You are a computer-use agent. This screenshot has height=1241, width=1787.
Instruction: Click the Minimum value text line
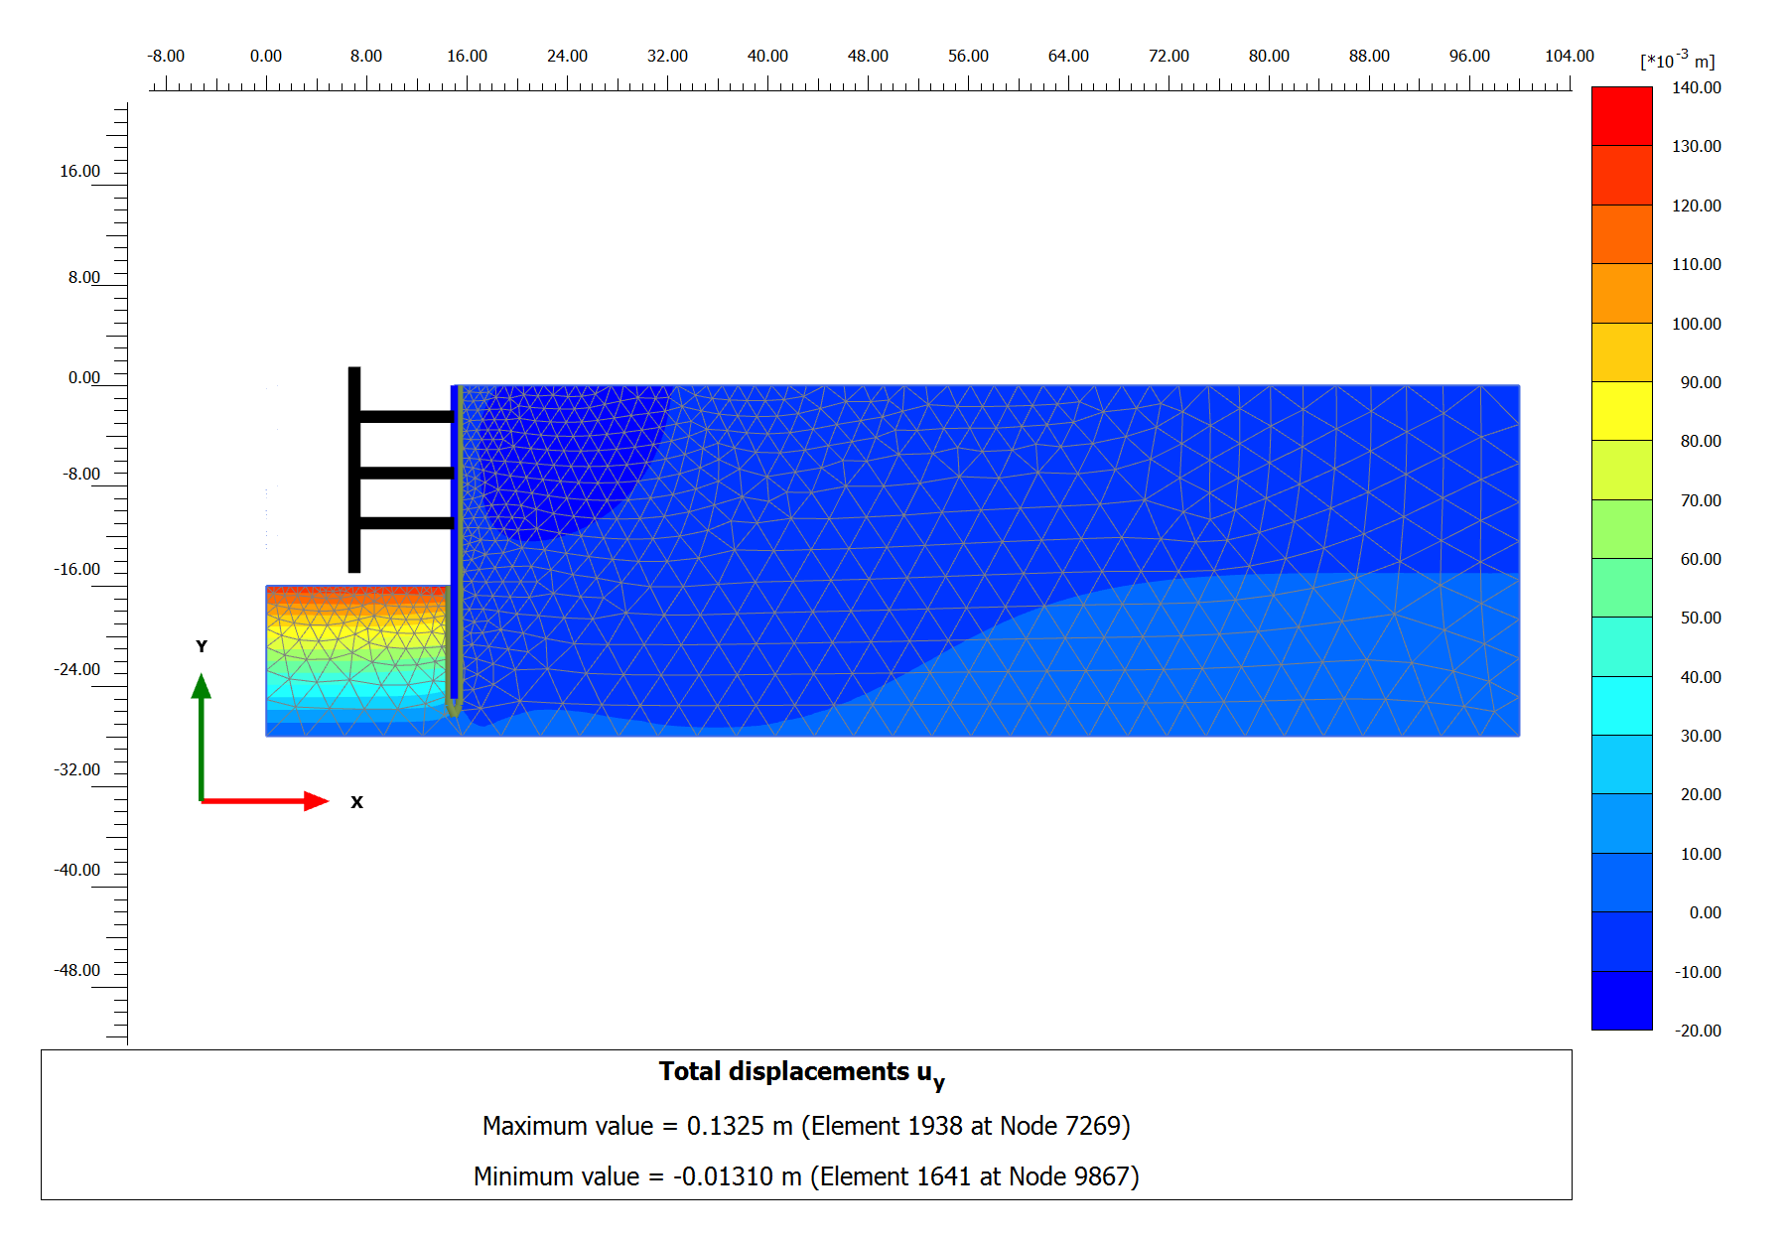[x=806, y=1176]
